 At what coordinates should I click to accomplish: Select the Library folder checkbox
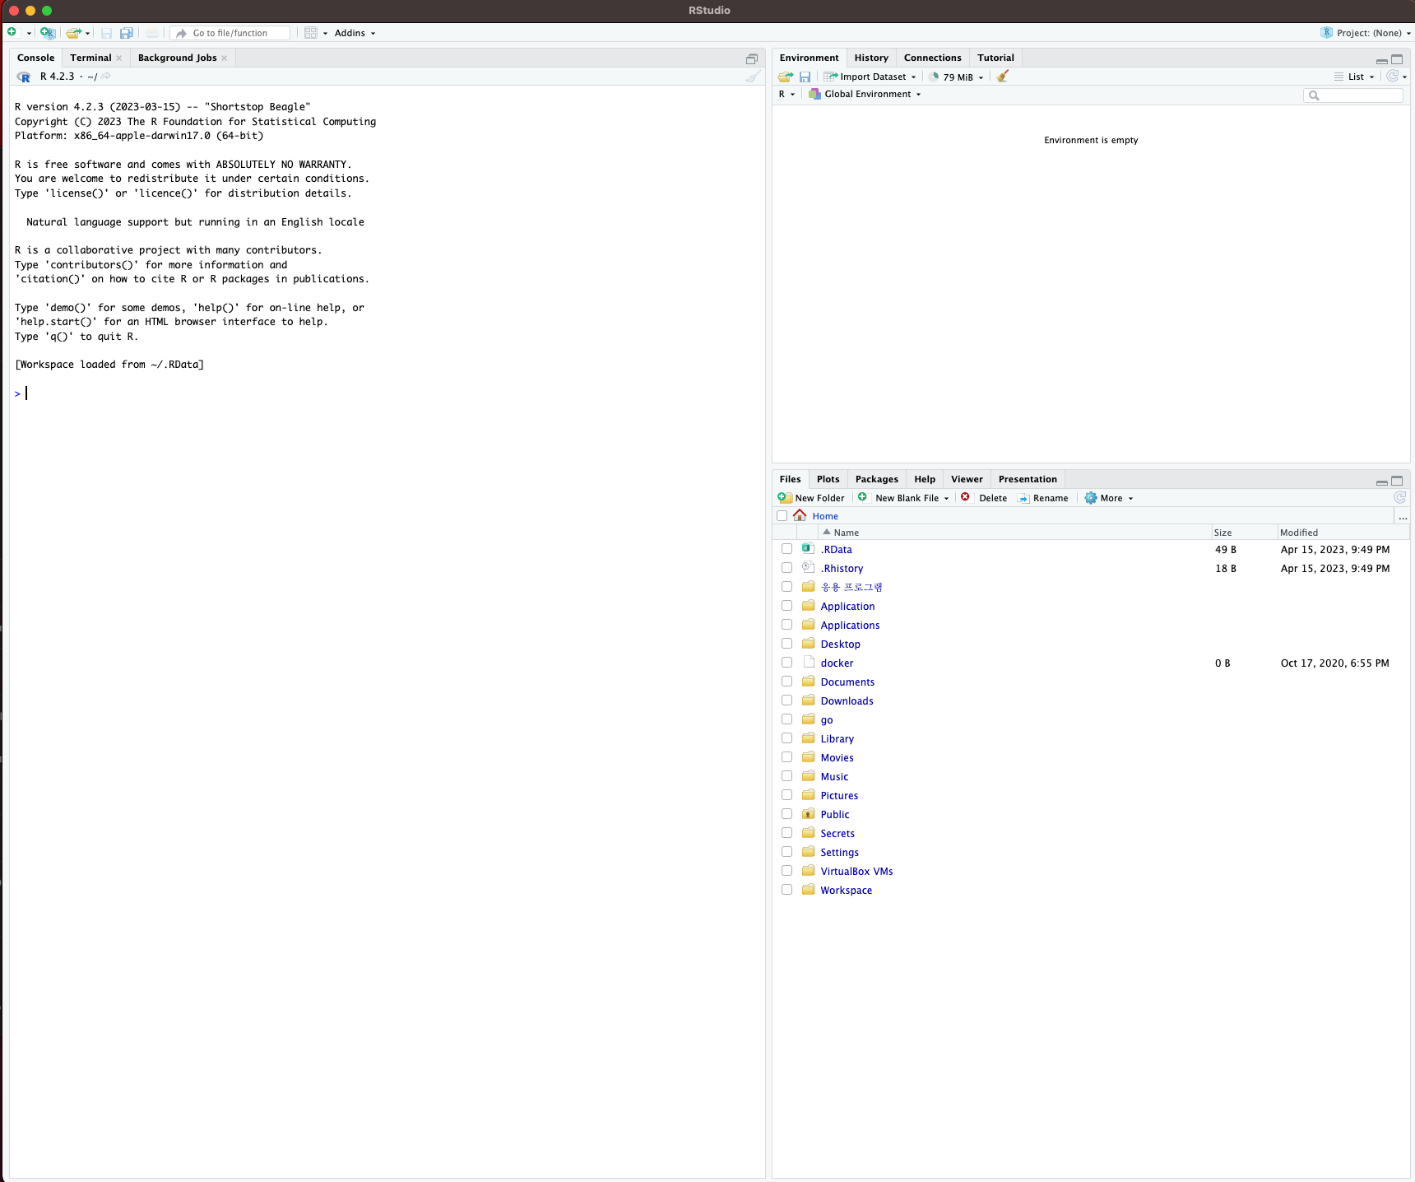click(787, 738)
